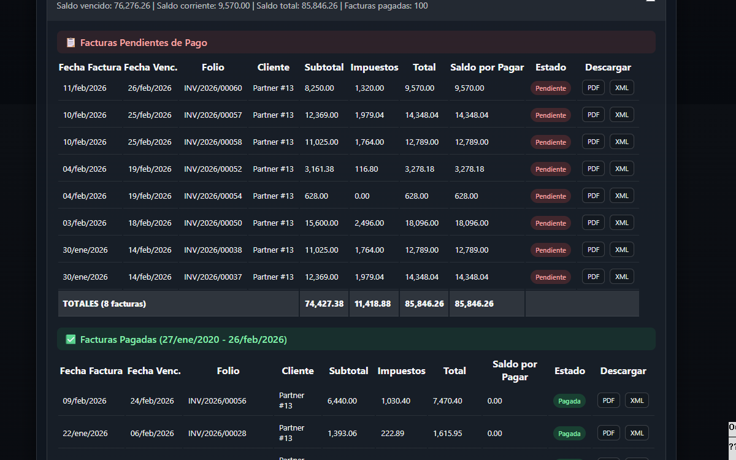Download XML for invoice INV/2026/00038
Screen dimensions: 736x460
[621, 250]
